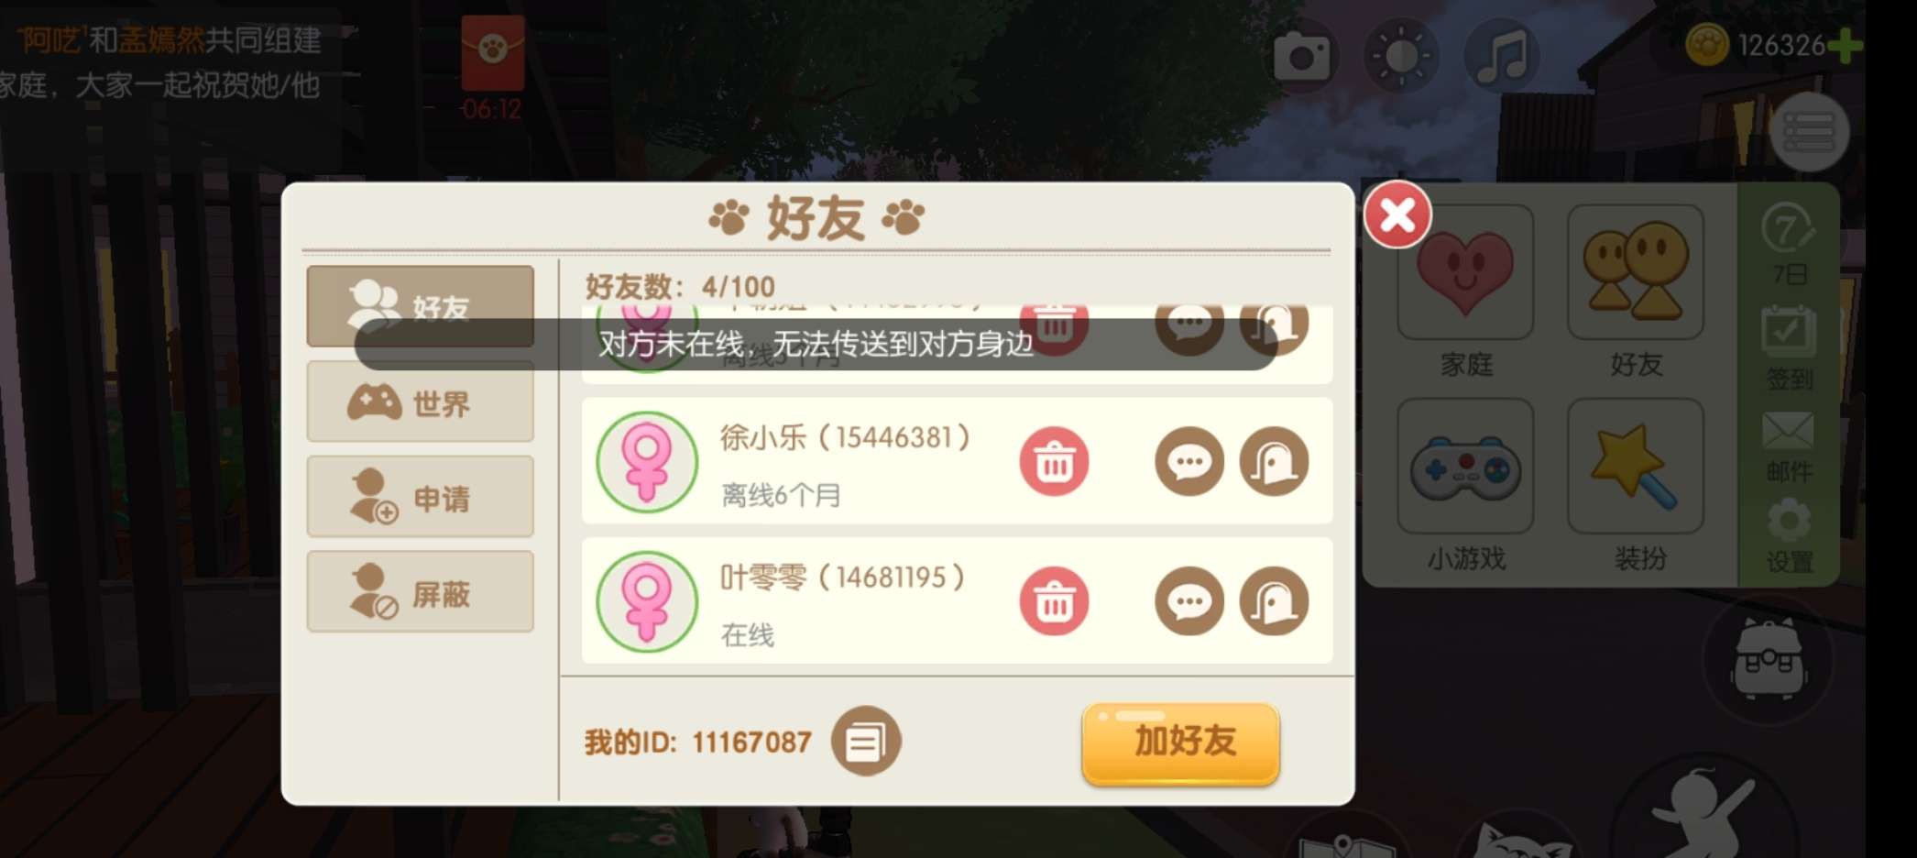Teleport to 叶零零 via door icon
This screenshot has height=858, width=1917.
(x=1274, y=601)
